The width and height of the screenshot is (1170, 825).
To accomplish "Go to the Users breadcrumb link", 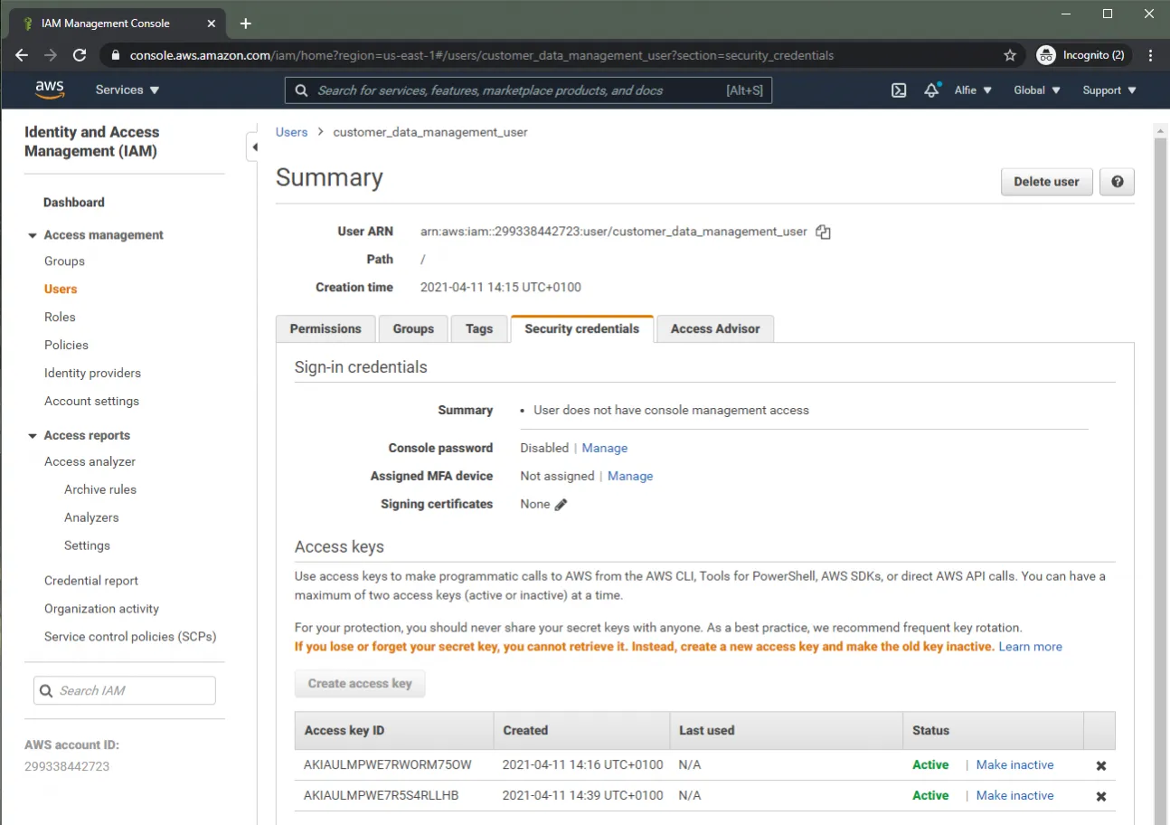I will 291,132.
